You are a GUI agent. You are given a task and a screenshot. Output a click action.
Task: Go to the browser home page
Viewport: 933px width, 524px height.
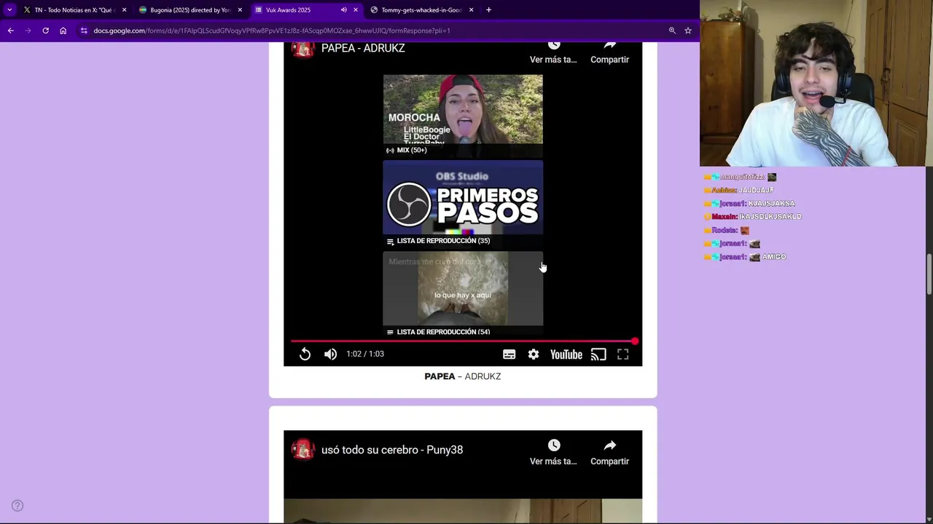[63, 31]
